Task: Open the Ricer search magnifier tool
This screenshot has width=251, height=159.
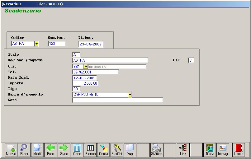Action: [24, 150]
